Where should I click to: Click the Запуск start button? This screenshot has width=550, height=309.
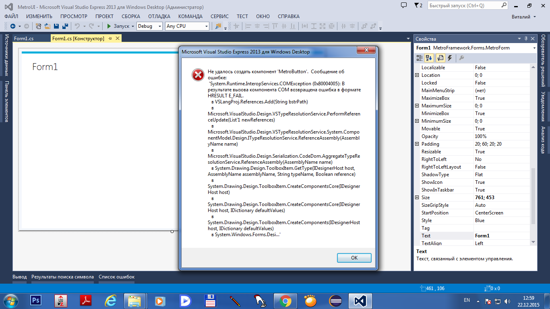point(118,26)
